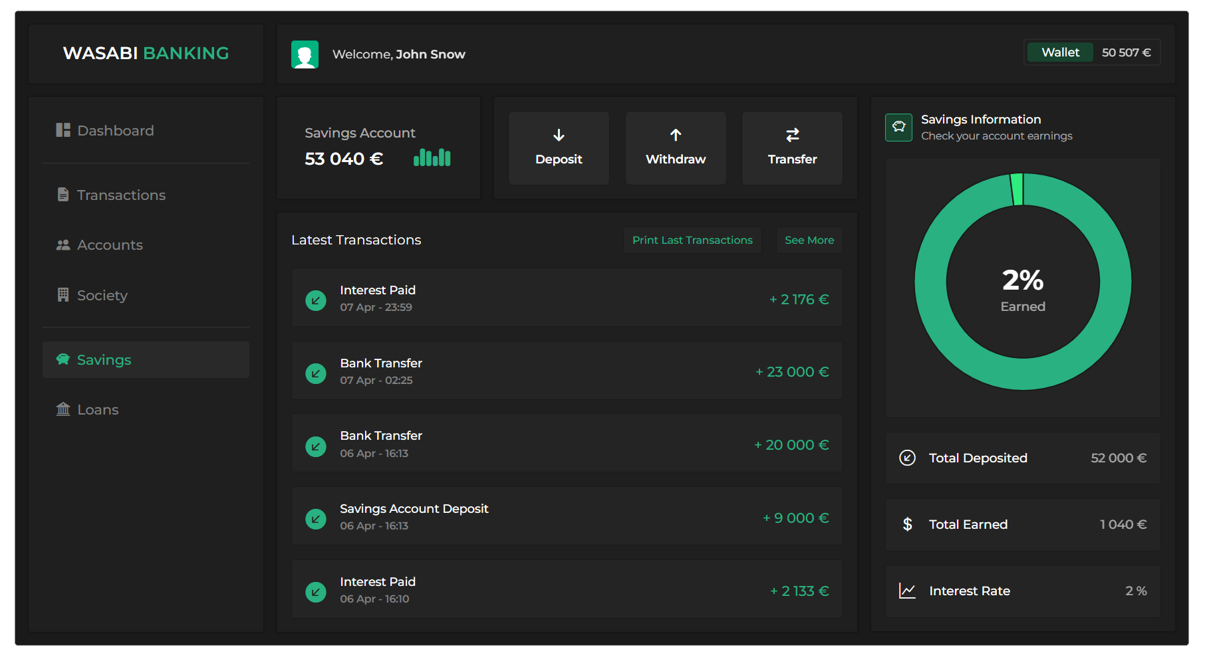Select the Savings piggy bank icon
The height and width of the screenshot is (661, 1209).
tap(63, 359)
